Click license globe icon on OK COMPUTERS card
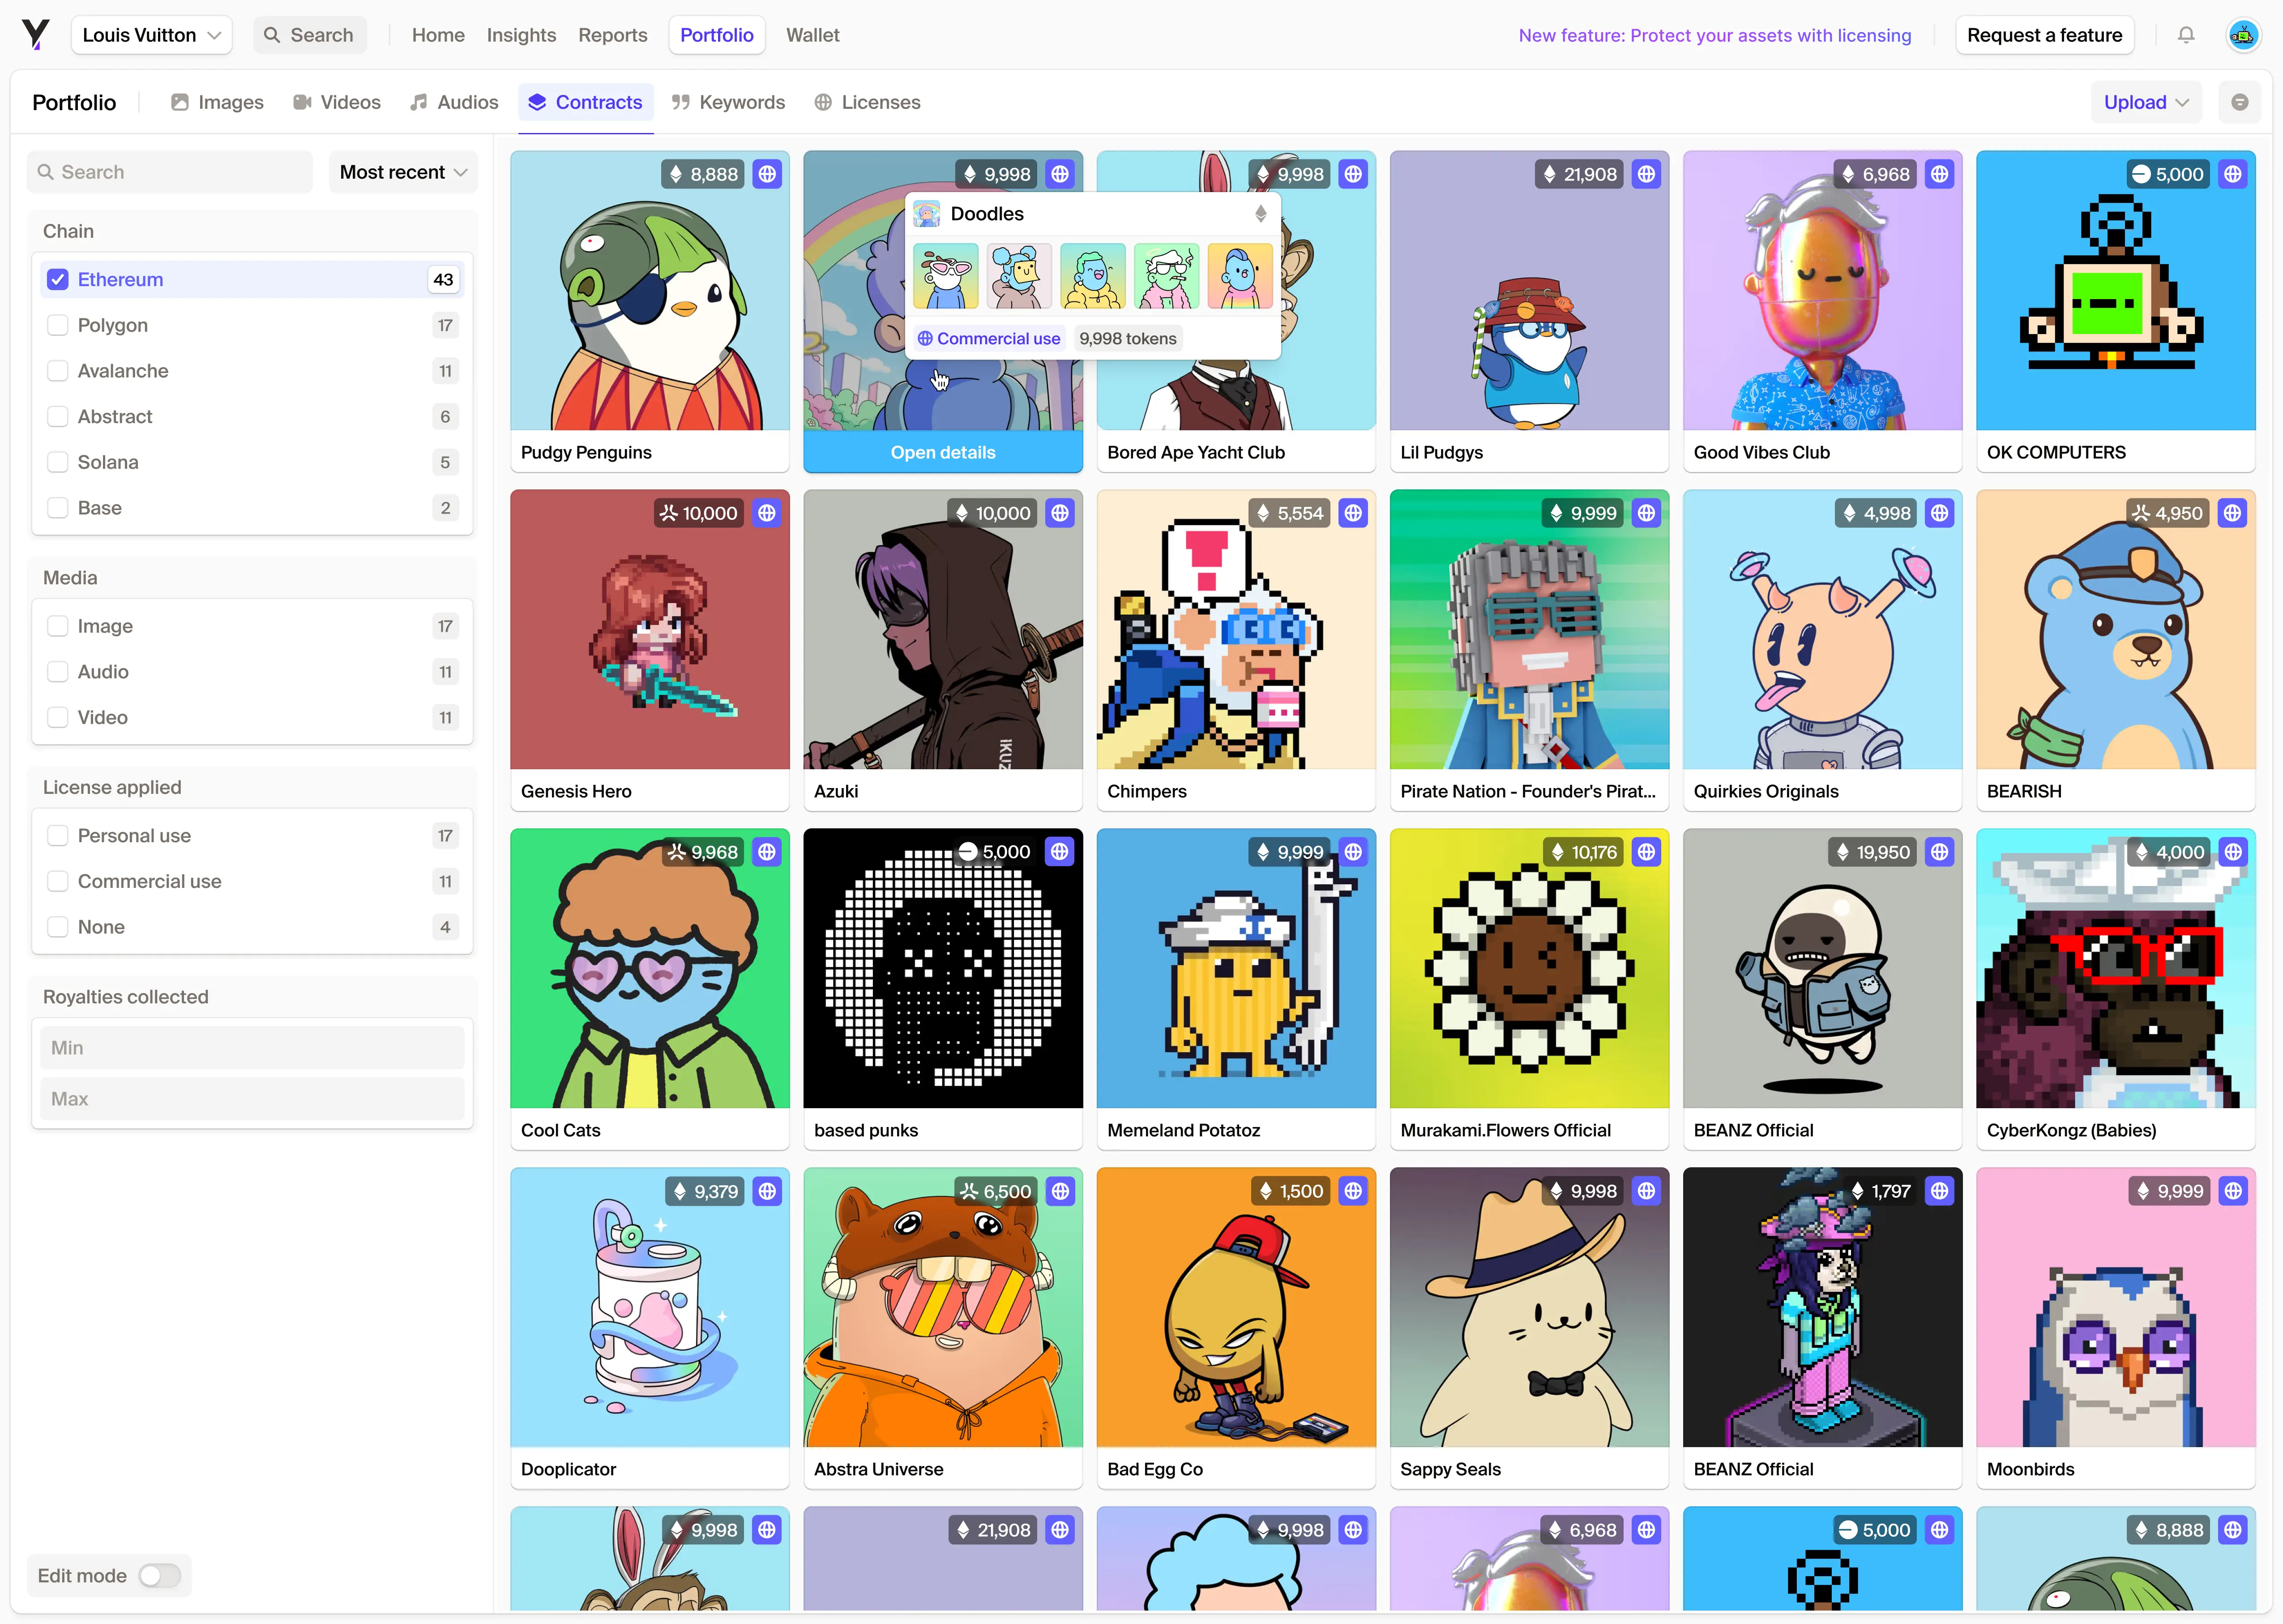The height and width of the screenshot is (1624, 2283). 2232,174
